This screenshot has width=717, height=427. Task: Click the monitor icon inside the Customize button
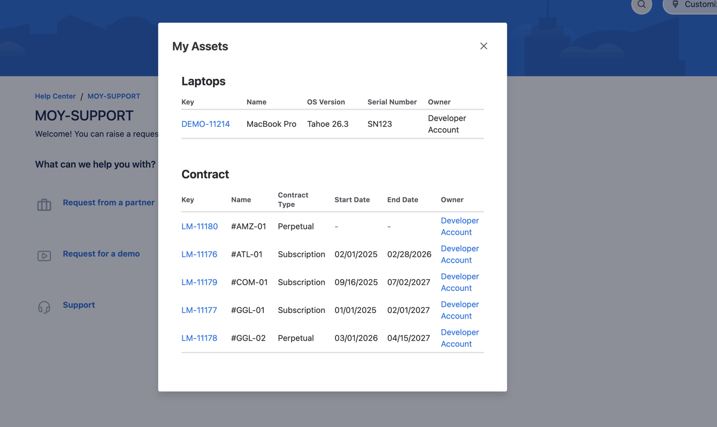[x=676, y=5]
